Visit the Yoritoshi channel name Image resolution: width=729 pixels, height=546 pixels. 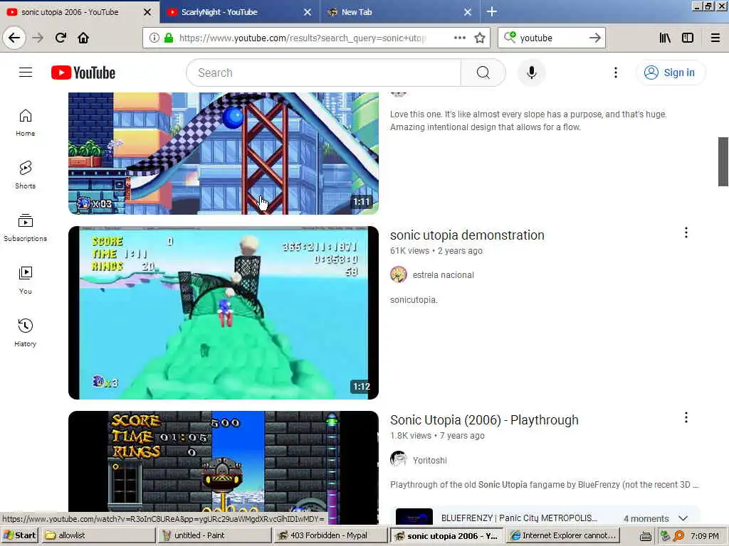pos(429,460)
